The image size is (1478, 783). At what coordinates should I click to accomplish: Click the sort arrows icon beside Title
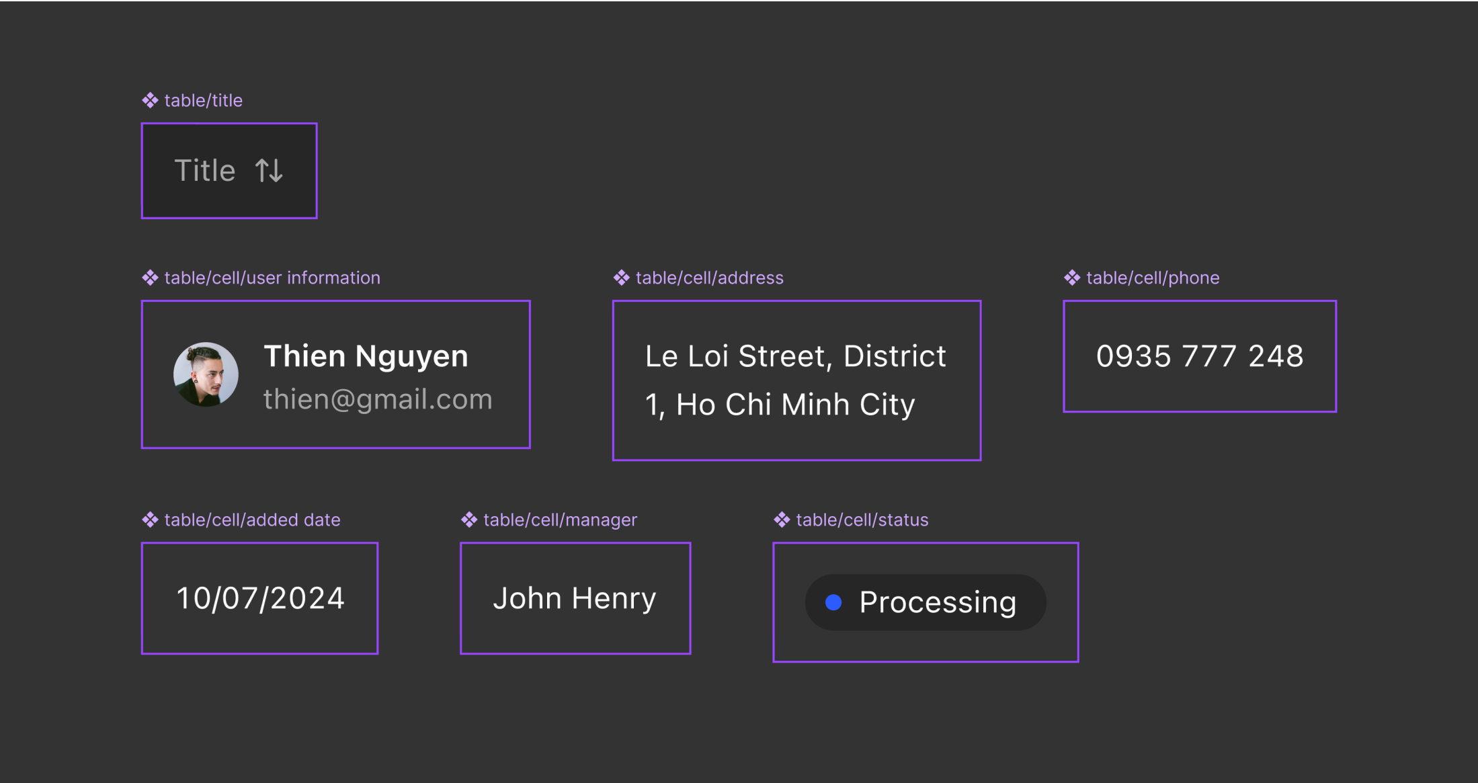pos(269,171)
